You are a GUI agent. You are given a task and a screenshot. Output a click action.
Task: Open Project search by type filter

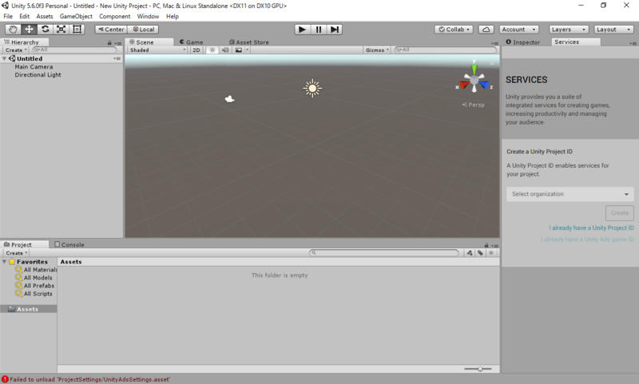(x=470, y=253)
